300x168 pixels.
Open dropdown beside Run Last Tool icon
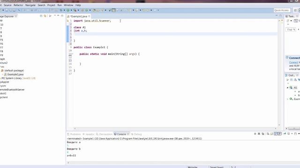(78, 10)
